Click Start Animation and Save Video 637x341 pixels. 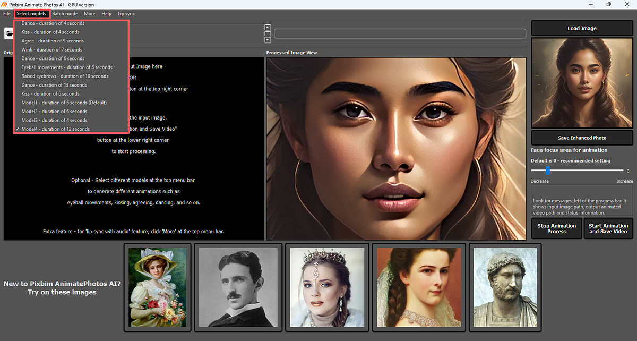pyautogui.click(x=608, y=228)
